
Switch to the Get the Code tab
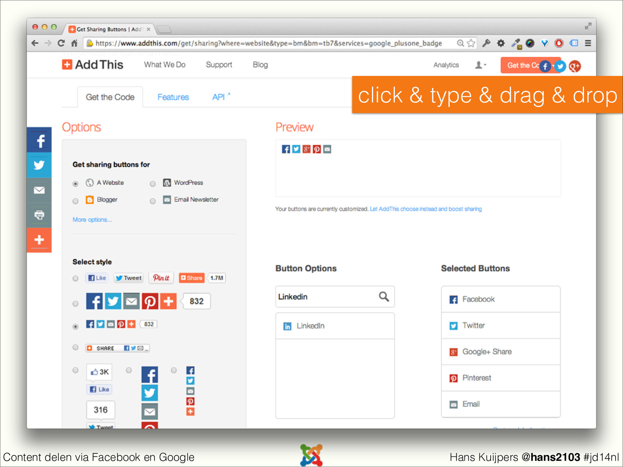click(x=110, y=97)
